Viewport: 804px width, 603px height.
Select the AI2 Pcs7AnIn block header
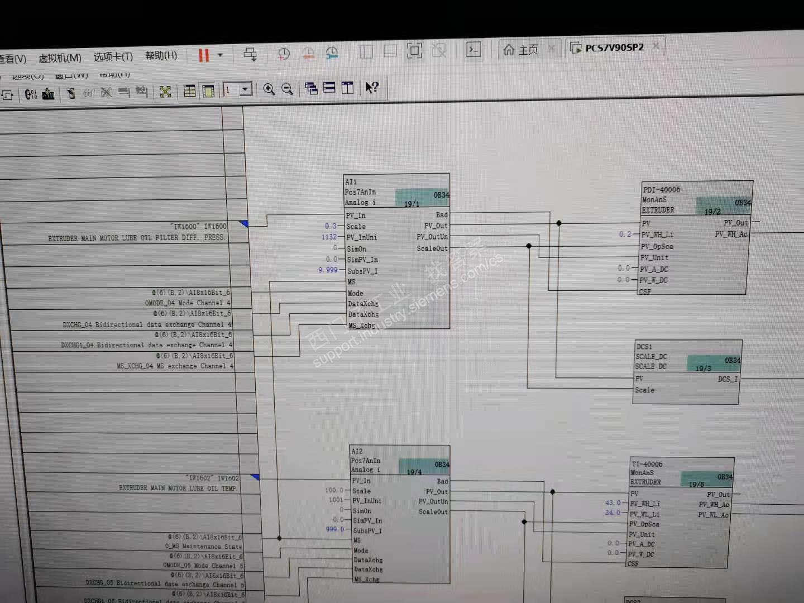tap(400, 460)
